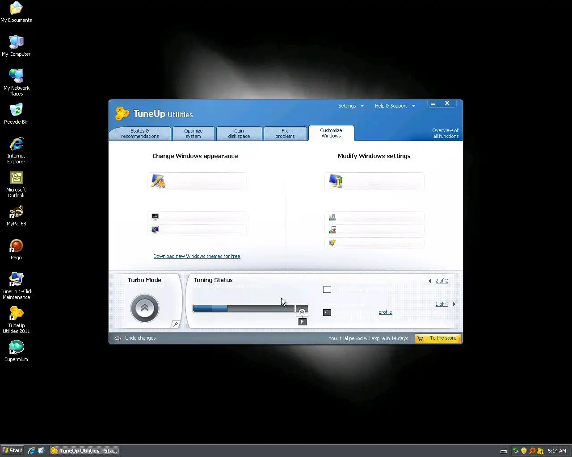Select TuneUp 1-Click Maintenance desktop icon
This screenshot has height=457, width=572.
click(x=16, y=286)
